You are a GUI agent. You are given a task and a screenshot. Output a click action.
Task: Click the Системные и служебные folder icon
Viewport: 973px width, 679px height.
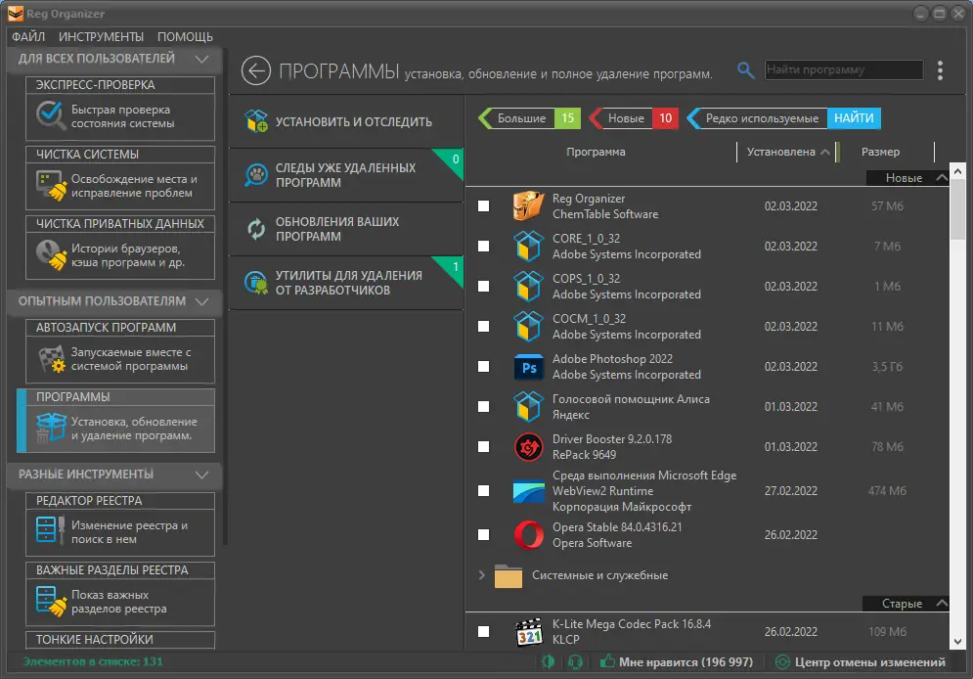tap(509, 576)
